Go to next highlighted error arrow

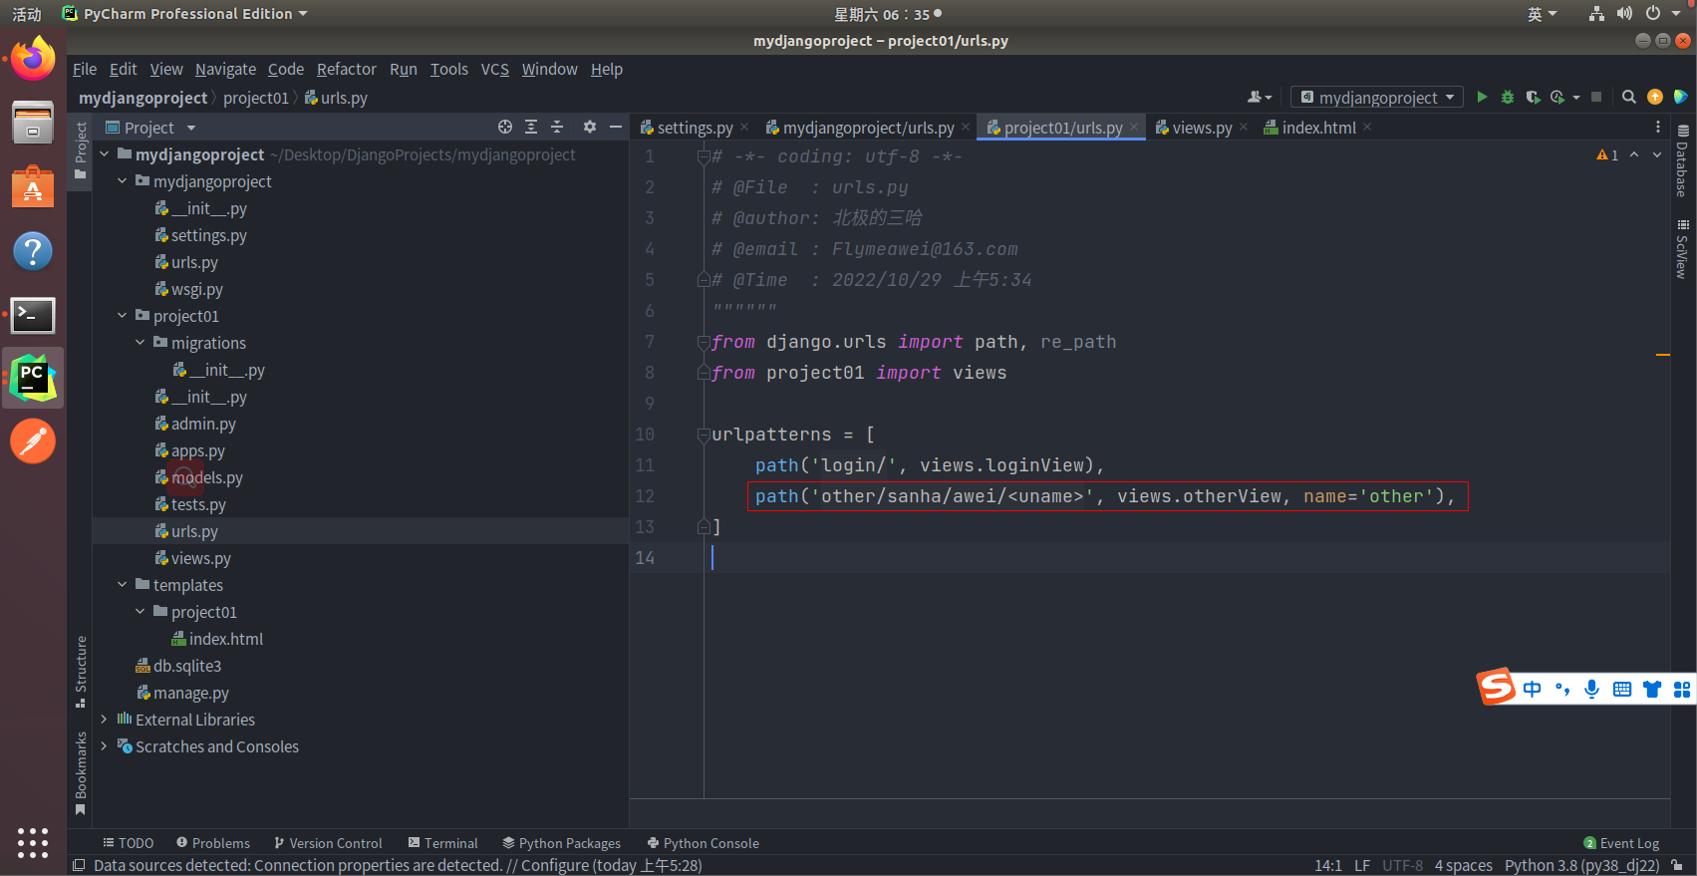pyautogui.click(x=1657, y=155)
